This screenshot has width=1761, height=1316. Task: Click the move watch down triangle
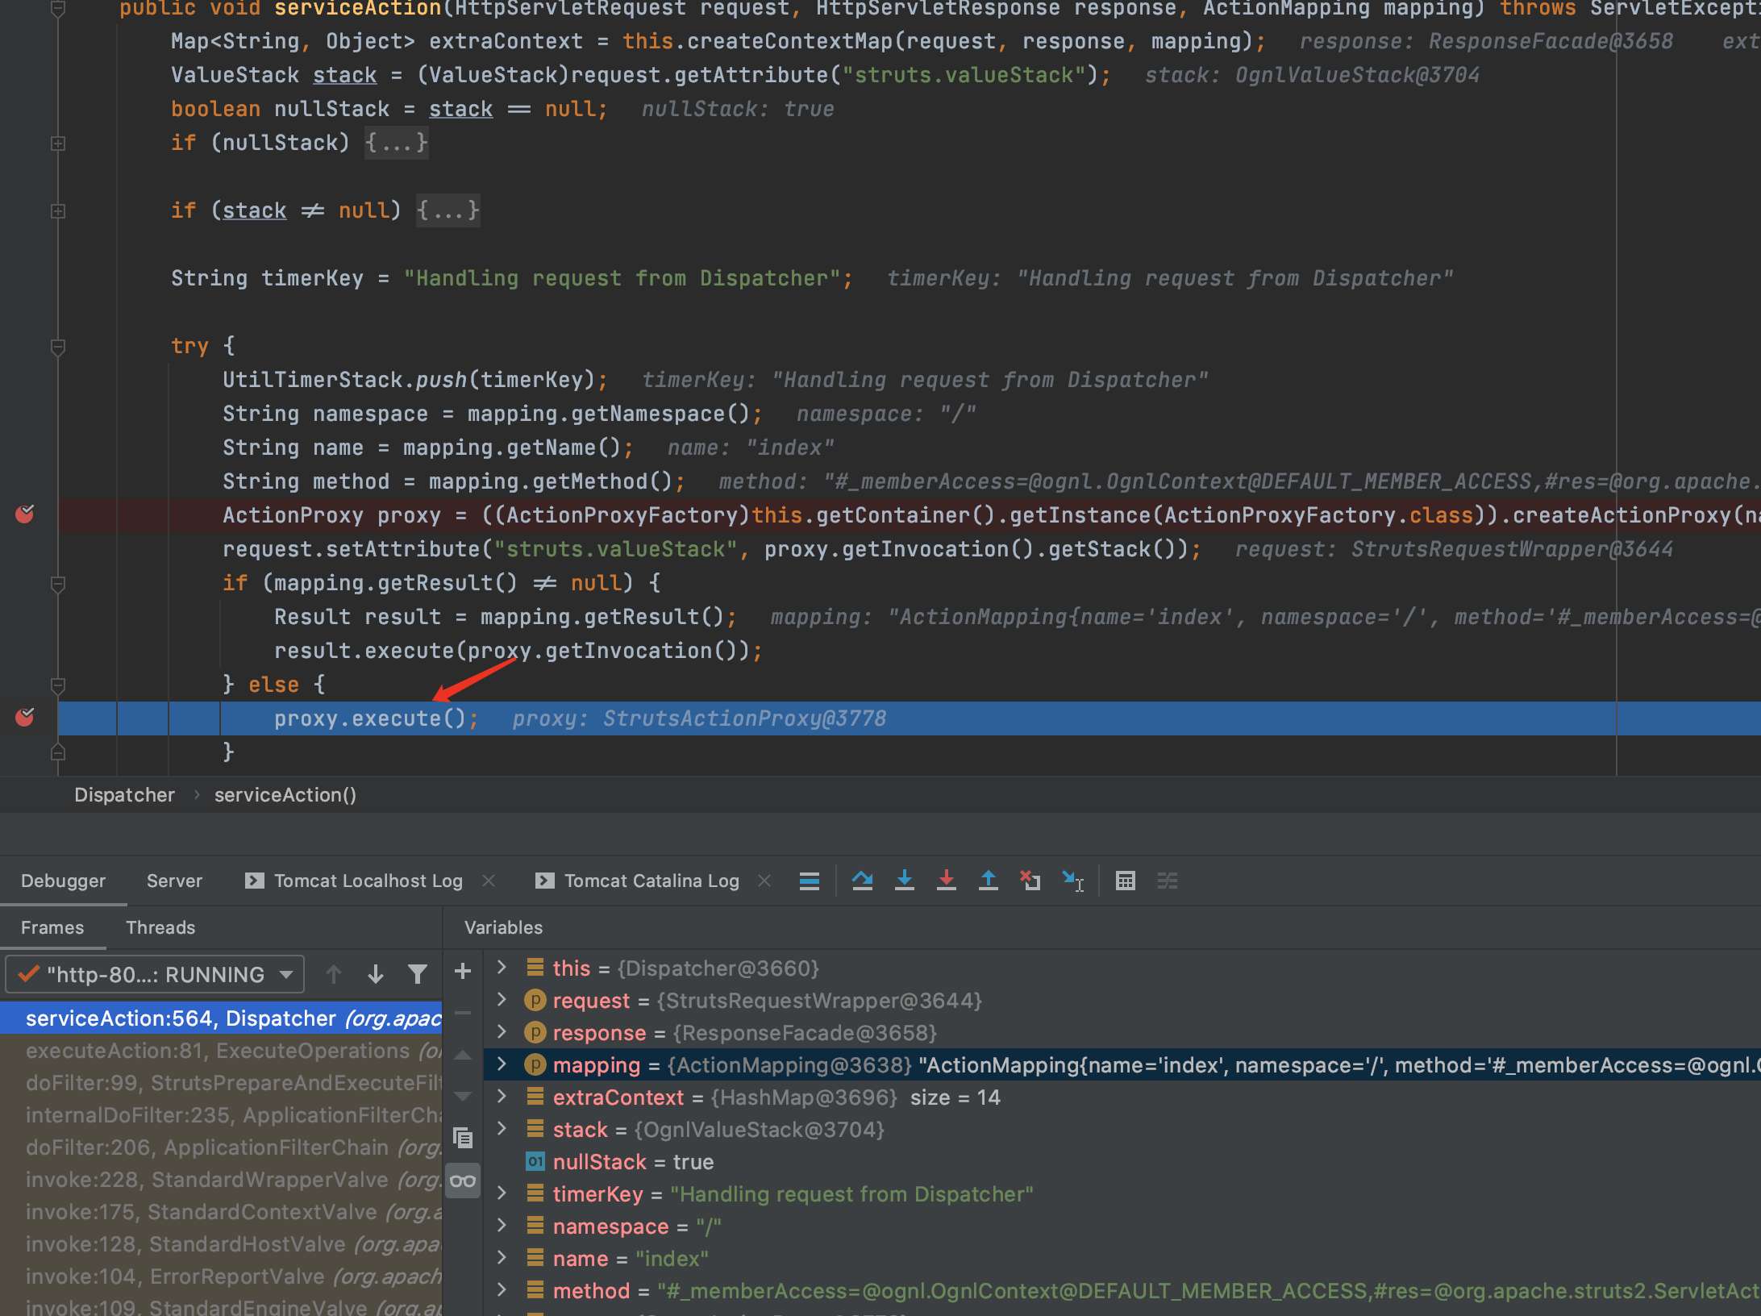click(x=463, y=1096)
